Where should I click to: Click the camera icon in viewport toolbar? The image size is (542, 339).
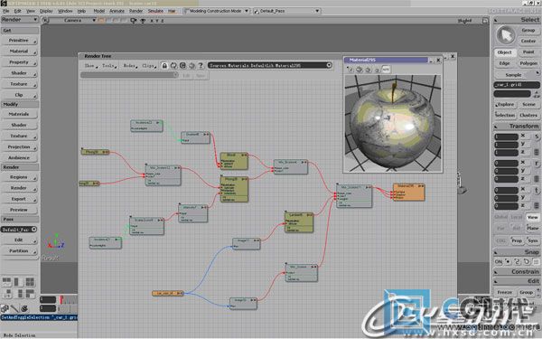[x=134, y=21]
